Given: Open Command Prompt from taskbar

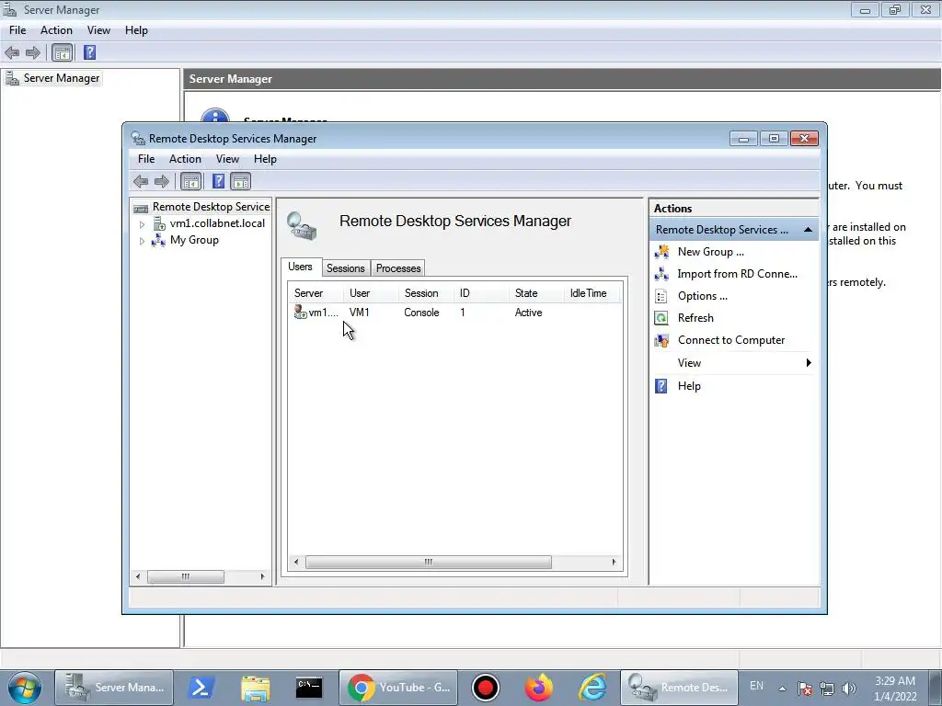Looking at the screenshot, I should tap(309, 688).
